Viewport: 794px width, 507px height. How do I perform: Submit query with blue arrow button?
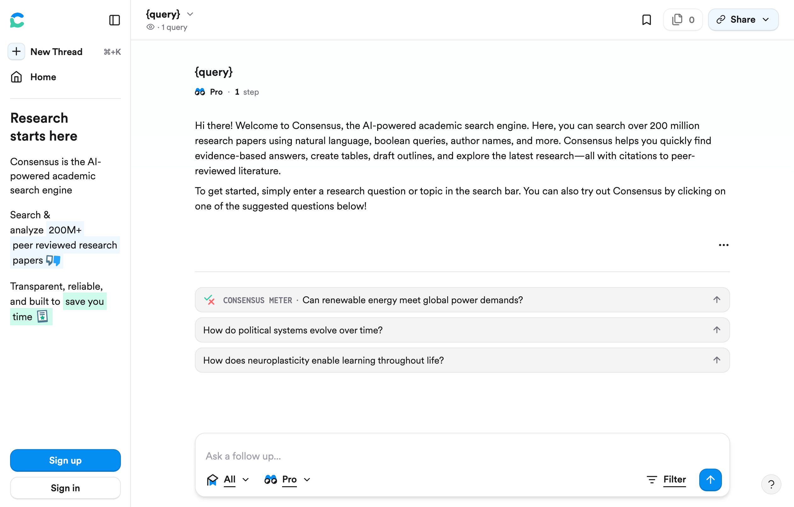pos(710,480)
